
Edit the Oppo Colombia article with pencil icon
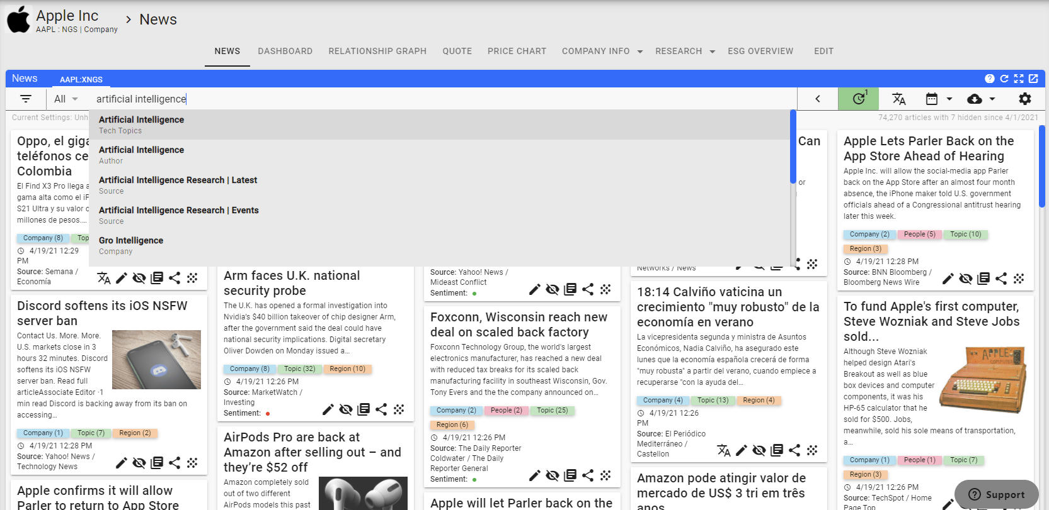(x=122, y=278)
